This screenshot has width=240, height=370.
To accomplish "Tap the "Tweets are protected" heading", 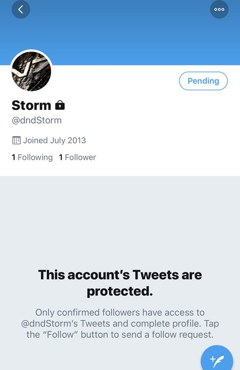I will point(120,283).
